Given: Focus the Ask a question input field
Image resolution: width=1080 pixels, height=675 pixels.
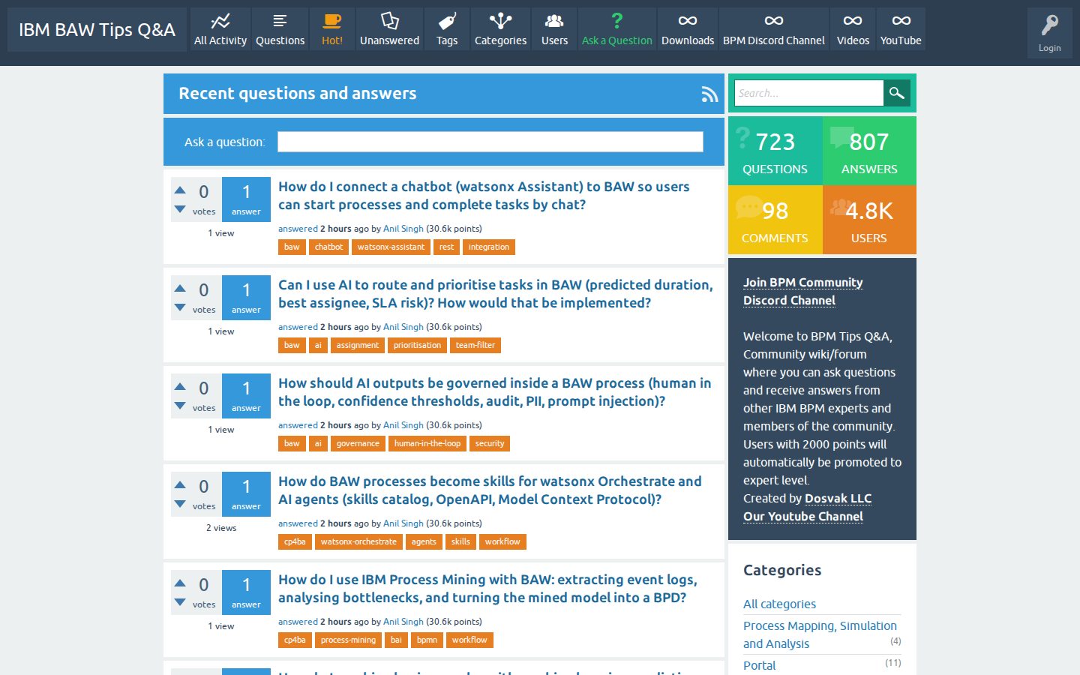Looking at the screenshot, I should (490, 142).
